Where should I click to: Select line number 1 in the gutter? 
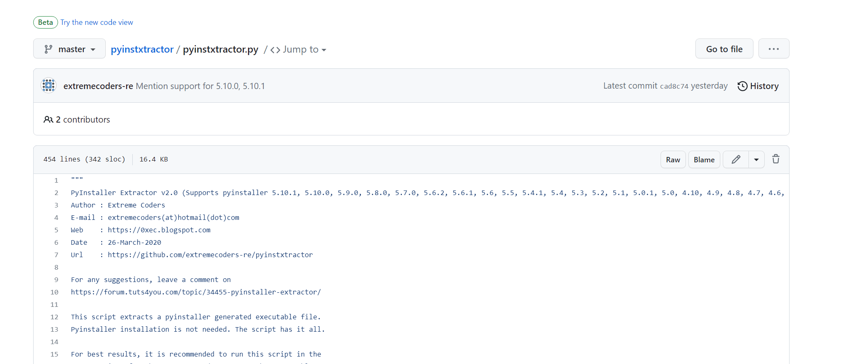click(x=56, y=181)
